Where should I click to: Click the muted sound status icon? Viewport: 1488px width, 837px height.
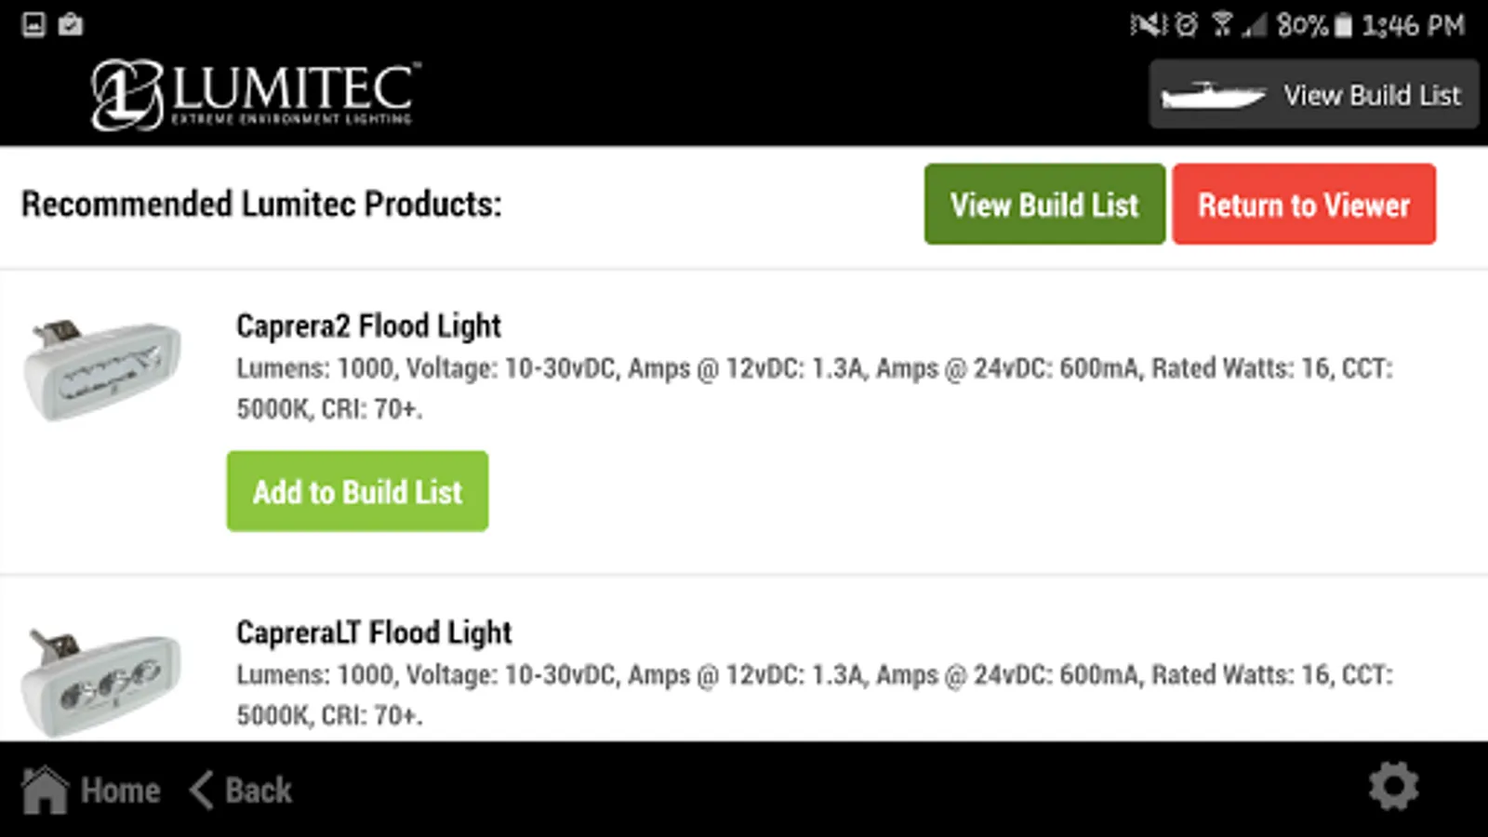click(1148, 25)
